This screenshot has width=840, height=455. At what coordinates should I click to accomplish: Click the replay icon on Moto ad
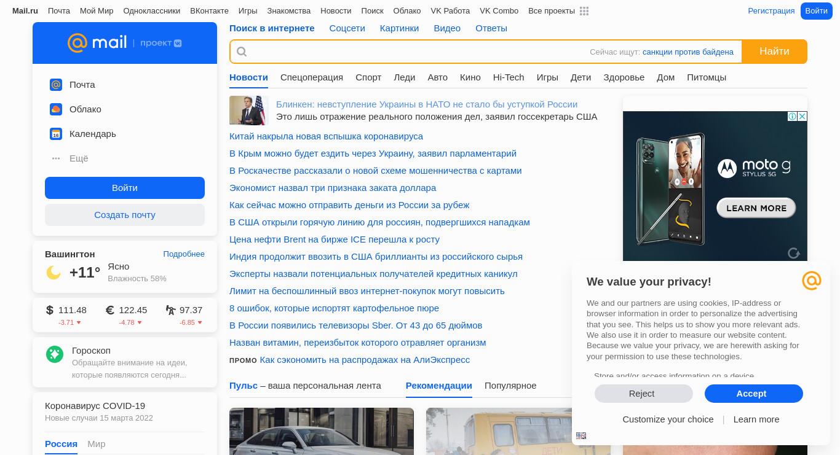794,253
